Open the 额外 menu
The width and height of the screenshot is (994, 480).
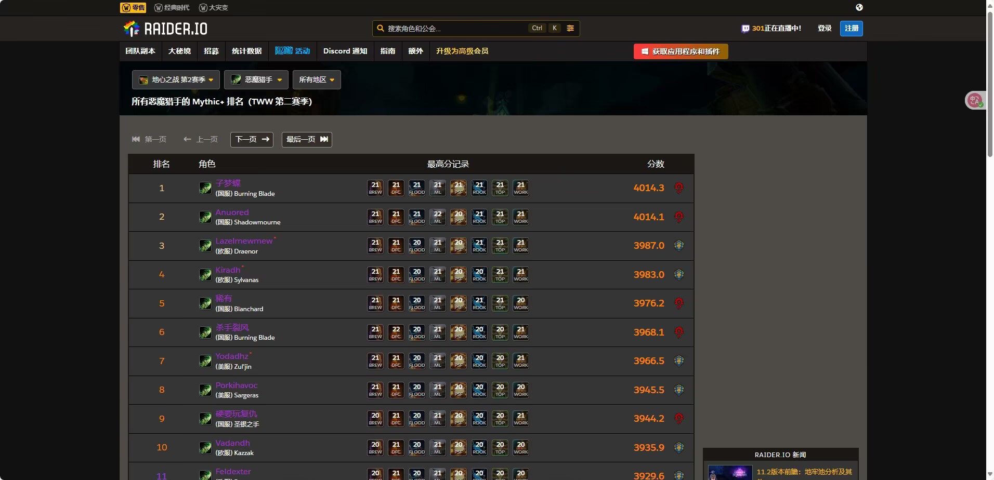click(x=415, y=51)
